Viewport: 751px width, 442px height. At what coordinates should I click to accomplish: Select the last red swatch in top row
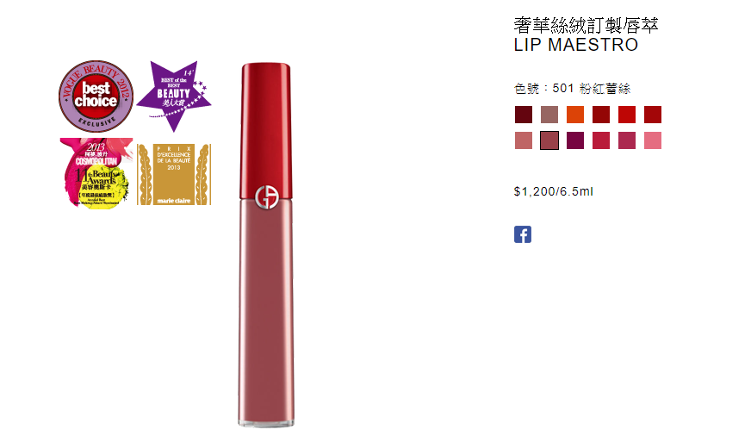[x=653, y=115]
